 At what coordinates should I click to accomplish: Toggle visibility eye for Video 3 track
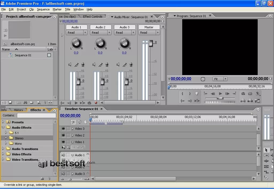click(x=63, y=129)
